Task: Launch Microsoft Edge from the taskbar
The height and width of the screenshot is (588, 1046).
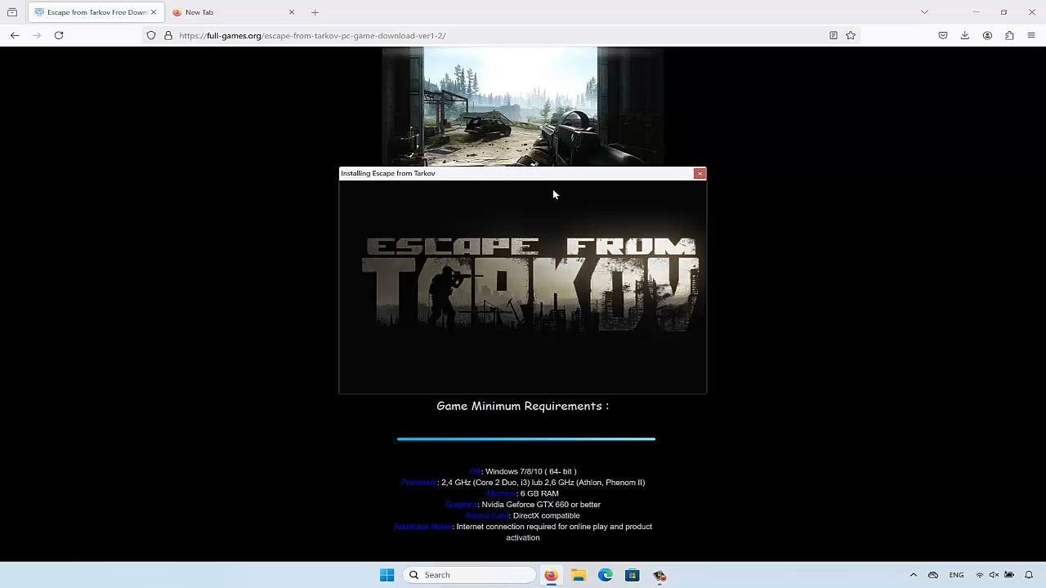Action: 606,575
